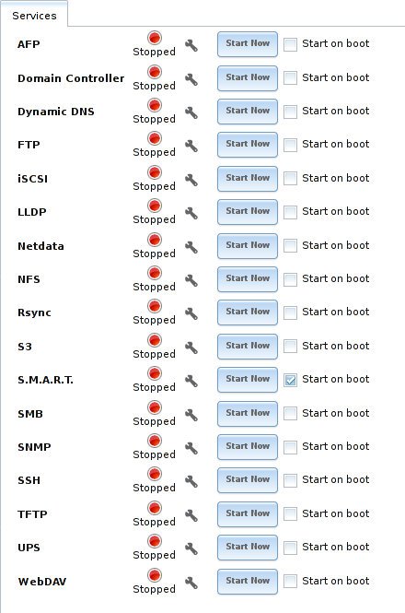Open S.M.A.R.T. configuration wrench icon
Screen dimensions: 405x613
[x=191, y=382]
